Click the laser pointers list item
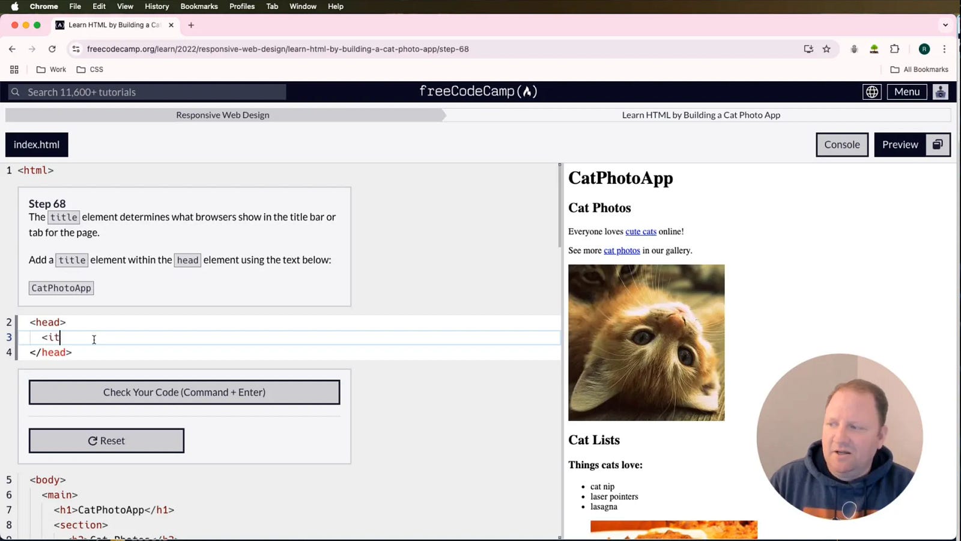Viewport: 961px width, 541px height. pyautogui.click(x=614, y=497)
